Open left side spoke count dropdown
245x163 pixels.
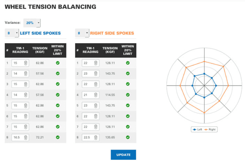click(x=12, y=33)
